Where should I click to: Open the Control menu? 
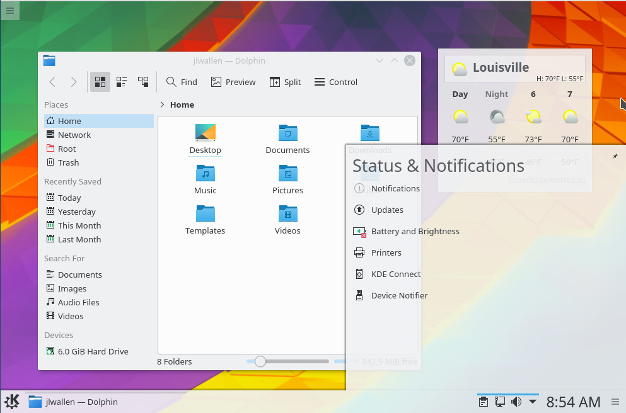tap(336, 82)
